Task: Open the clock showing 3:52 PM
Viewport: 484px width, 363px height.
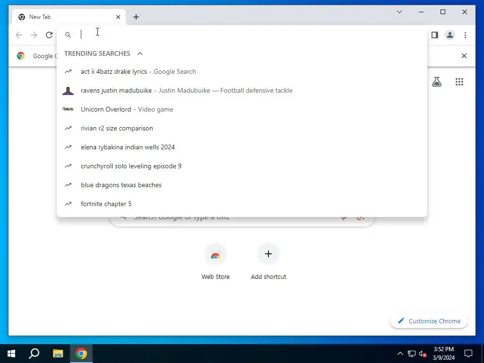Action: 443,354
